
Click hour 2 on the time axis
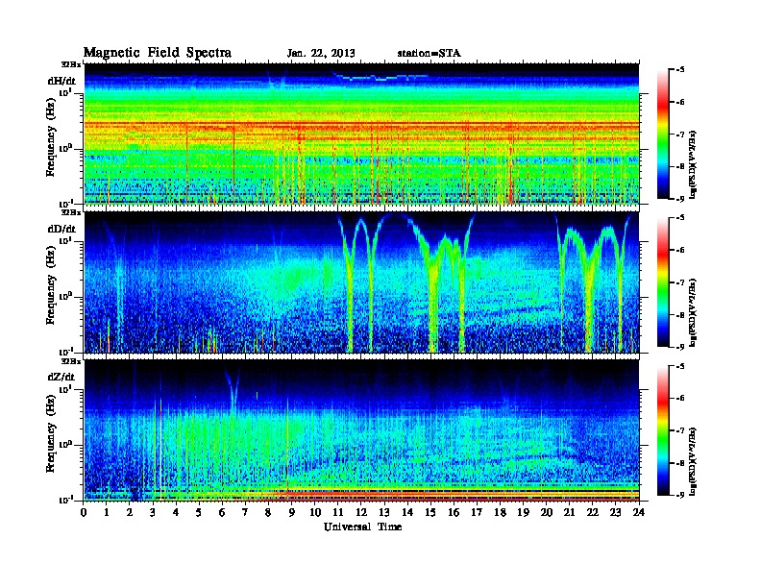tap(130, 512)
